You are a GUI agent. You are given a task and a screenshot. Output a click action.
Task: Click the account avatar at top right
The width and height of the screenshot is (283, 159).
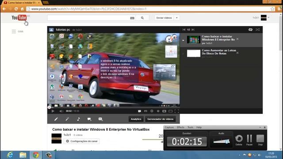coord(264,18)
